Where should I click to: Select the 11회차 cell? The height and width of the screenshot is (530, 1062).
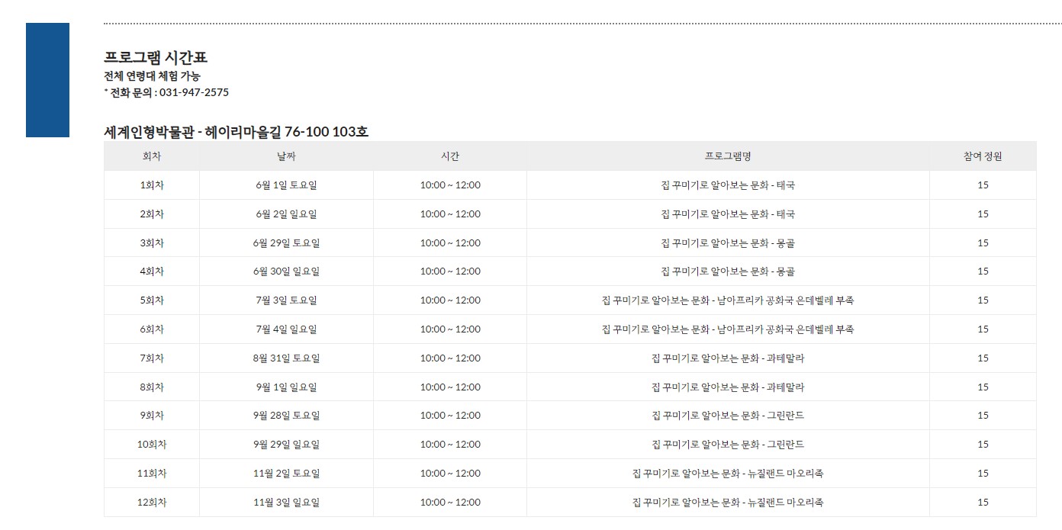(x=152, y=474)
